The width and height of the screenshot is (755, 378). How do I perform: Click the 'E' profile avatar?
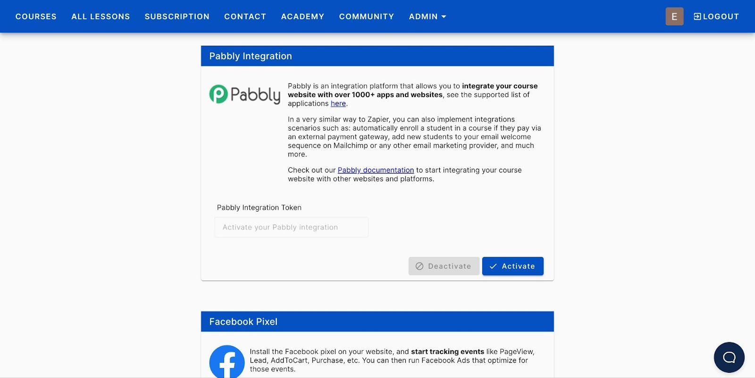click(x=674, y=16)
